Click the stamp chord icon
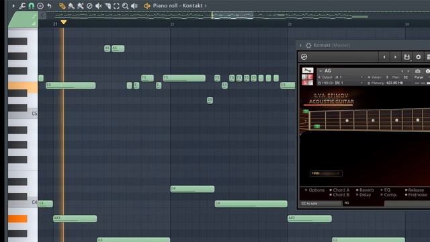 pyautogui.click(x=40, y=5)
